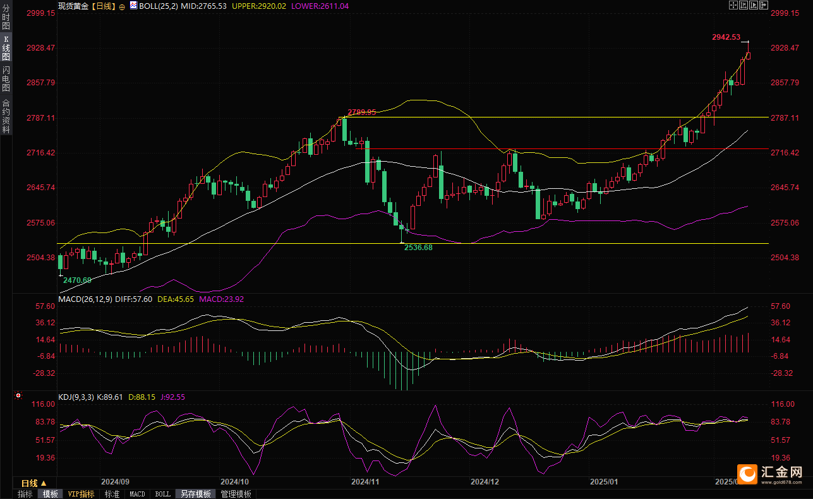
Task: Click the 2536.68 low price label
Action: (418, 248)
